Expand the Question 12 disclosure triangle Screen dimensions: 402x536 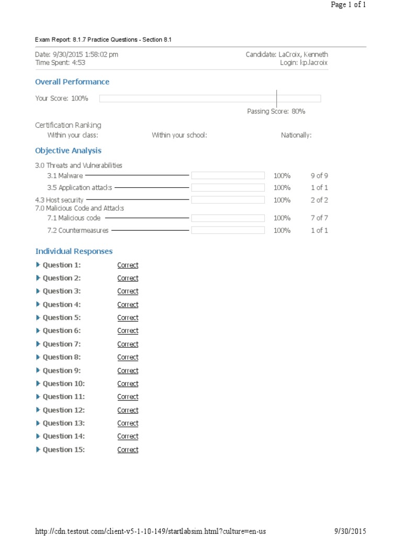pyautogui.click(x=38, y=410)
